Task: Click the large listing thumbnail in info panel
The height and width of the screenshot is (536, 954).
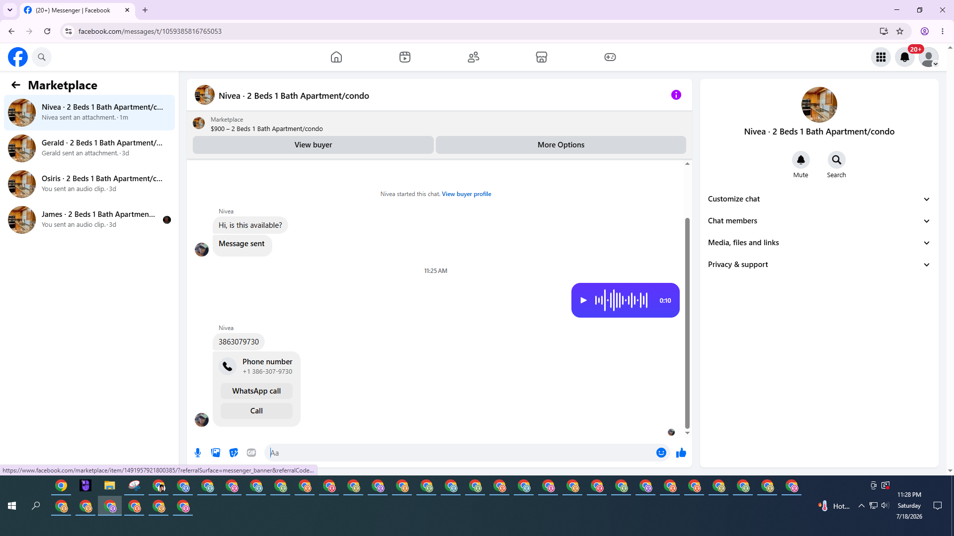Action: tap(819, 105)
